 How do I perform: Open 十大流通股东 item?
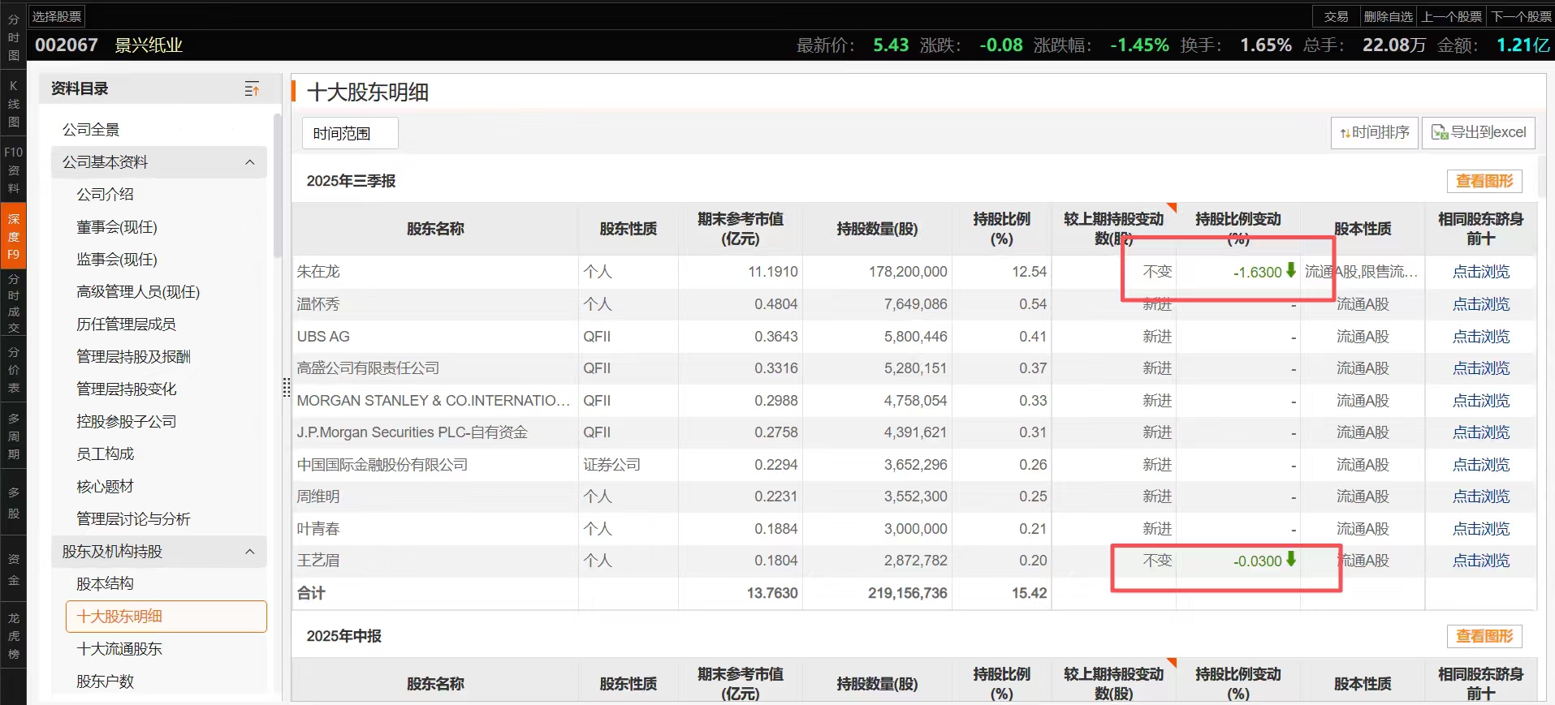coord(119,649)
